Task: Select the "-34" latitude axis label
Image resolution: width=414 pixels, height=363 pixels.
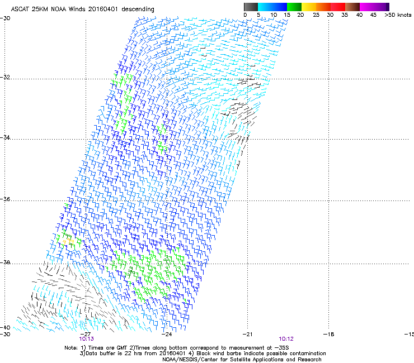Action: point(5,137)
